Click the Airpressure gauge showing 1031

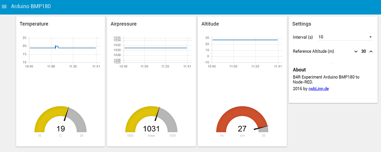click(x=151, y=121)
